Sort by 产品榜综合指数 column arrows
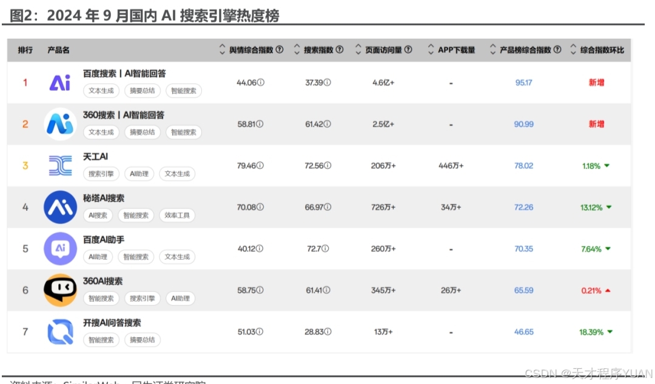655x384 pixels. point(493,50)
